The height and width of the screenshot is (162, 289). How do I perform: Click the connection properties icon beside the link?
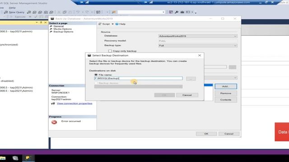tap(53, 103)
